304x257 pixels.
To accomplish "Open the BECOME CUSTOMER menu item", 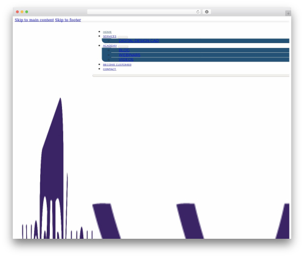I will tap(117, 65).
